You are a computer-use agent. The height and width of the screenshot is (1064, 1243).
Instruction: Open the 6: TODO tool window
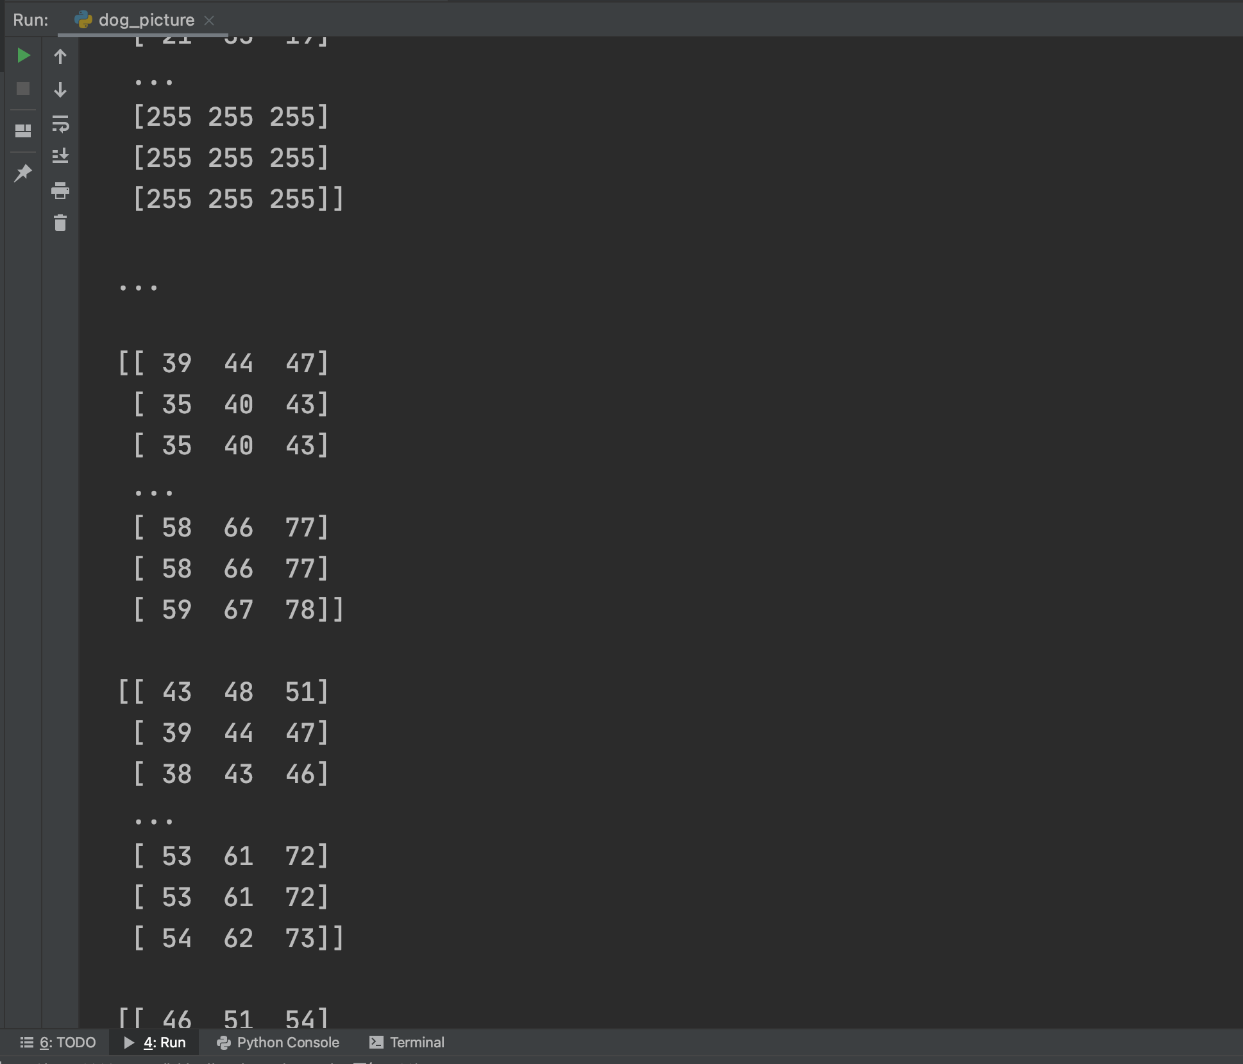58,1042
